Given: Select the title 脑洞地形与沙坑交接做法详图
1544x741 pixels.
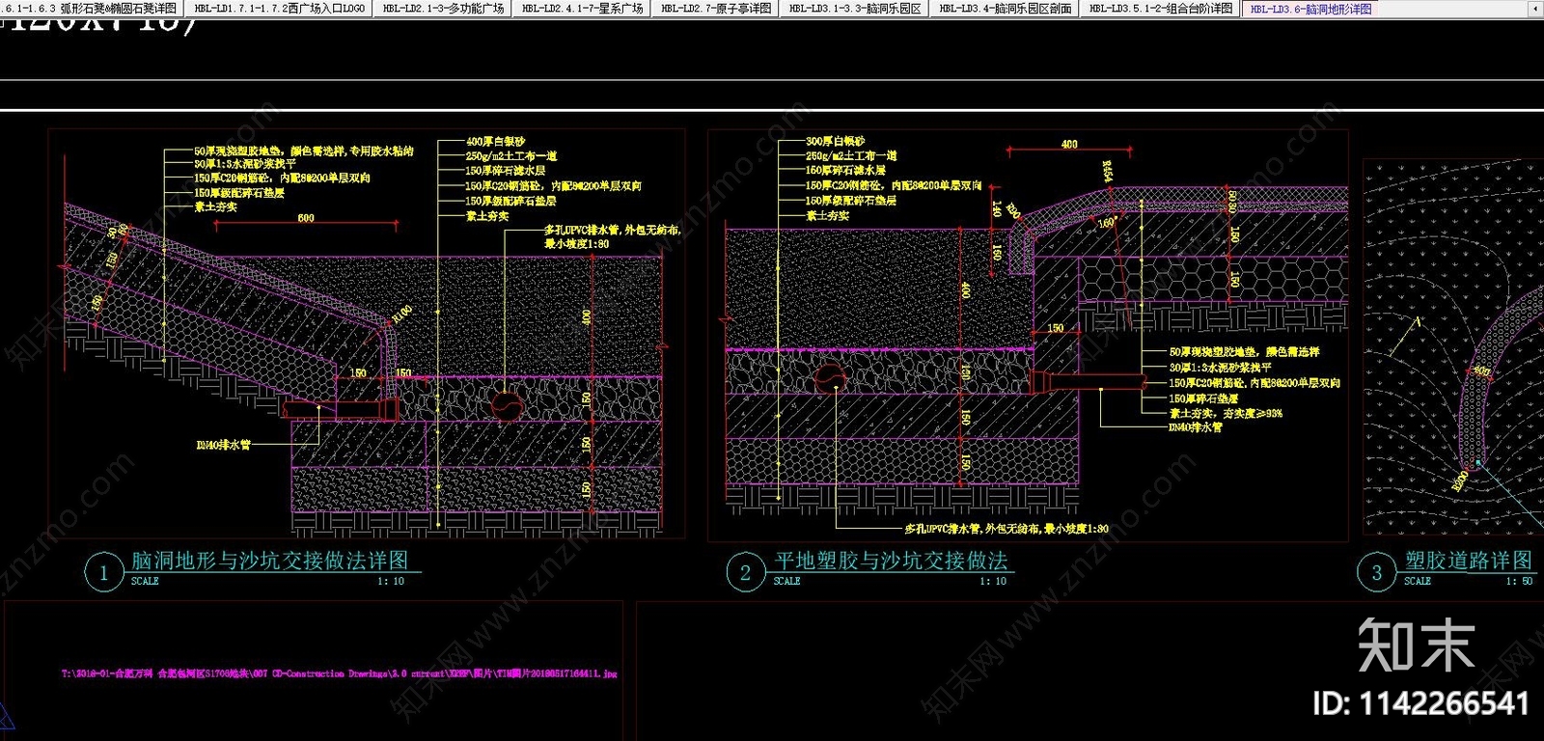Looking at the screenshot, I should click(x=270, y=560).
